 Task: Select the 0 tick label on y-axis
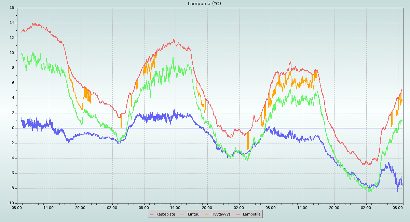(13, 128)
